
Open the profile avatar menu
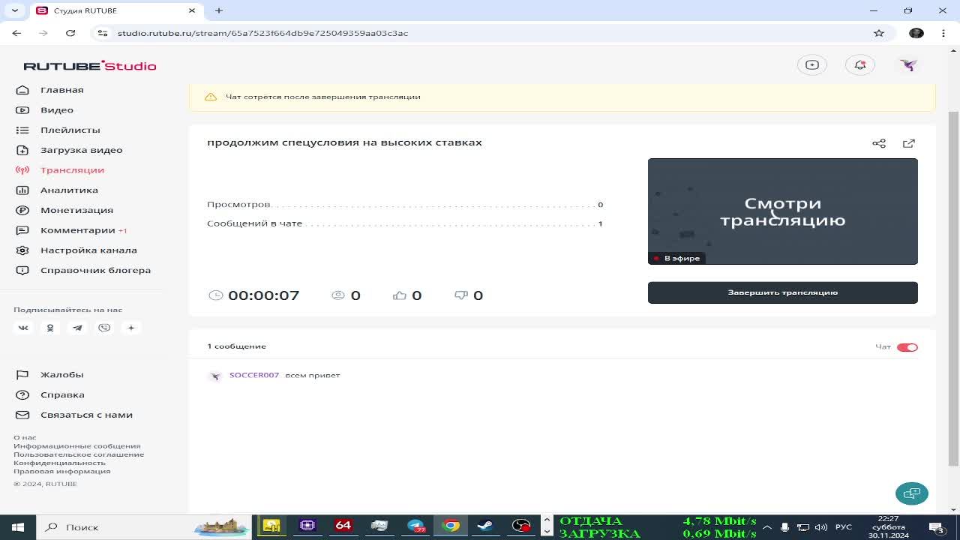pos(908,65)
